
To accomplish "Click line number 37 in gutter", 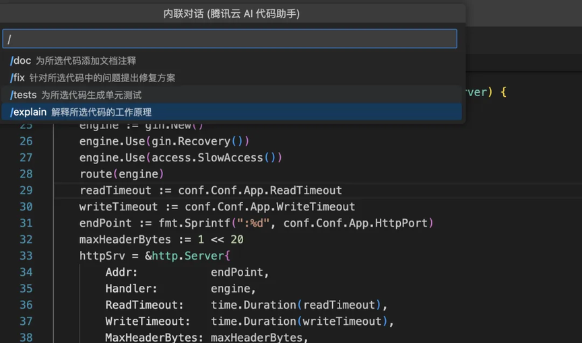I will 26,321.
